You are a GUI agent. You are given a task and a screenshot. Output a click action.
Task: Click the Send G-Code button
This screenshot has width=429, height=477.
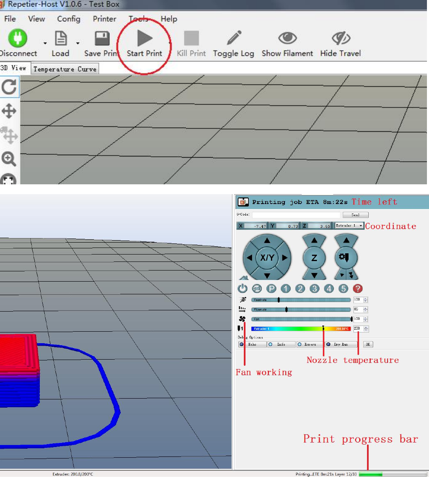pyautogui.click(x=356, y=215)
